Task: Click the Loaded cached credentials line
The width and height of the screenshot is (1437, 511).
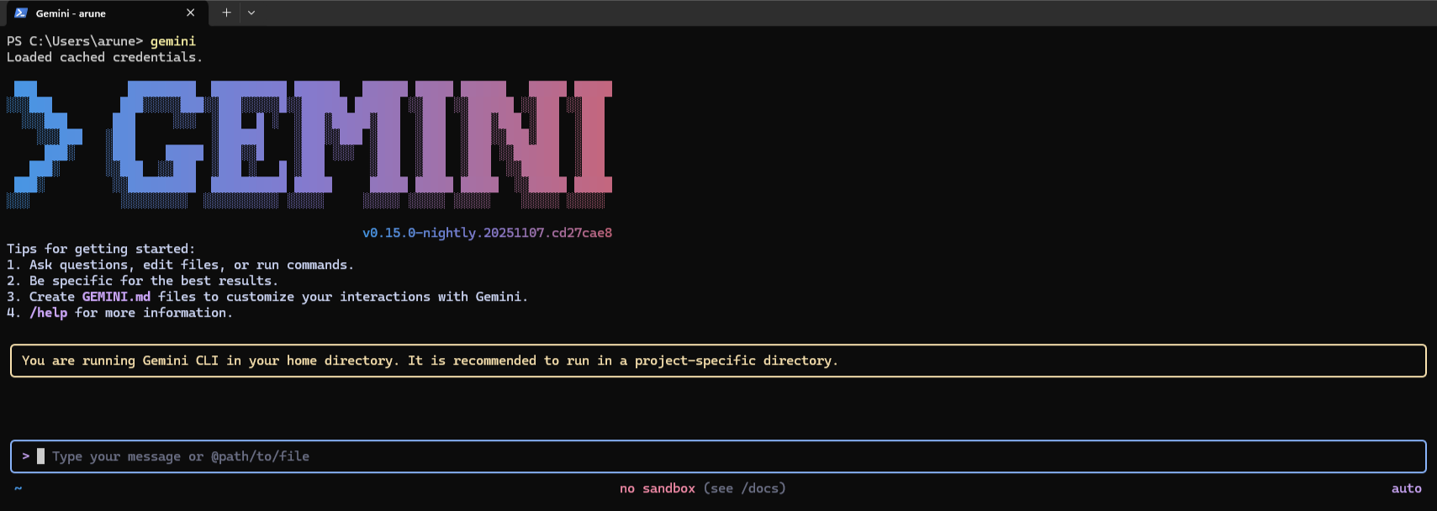Action: coord(104,57)
